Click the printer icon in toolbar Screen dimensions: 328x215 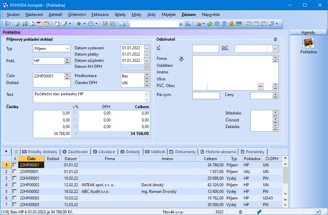[x=25, y=24]
